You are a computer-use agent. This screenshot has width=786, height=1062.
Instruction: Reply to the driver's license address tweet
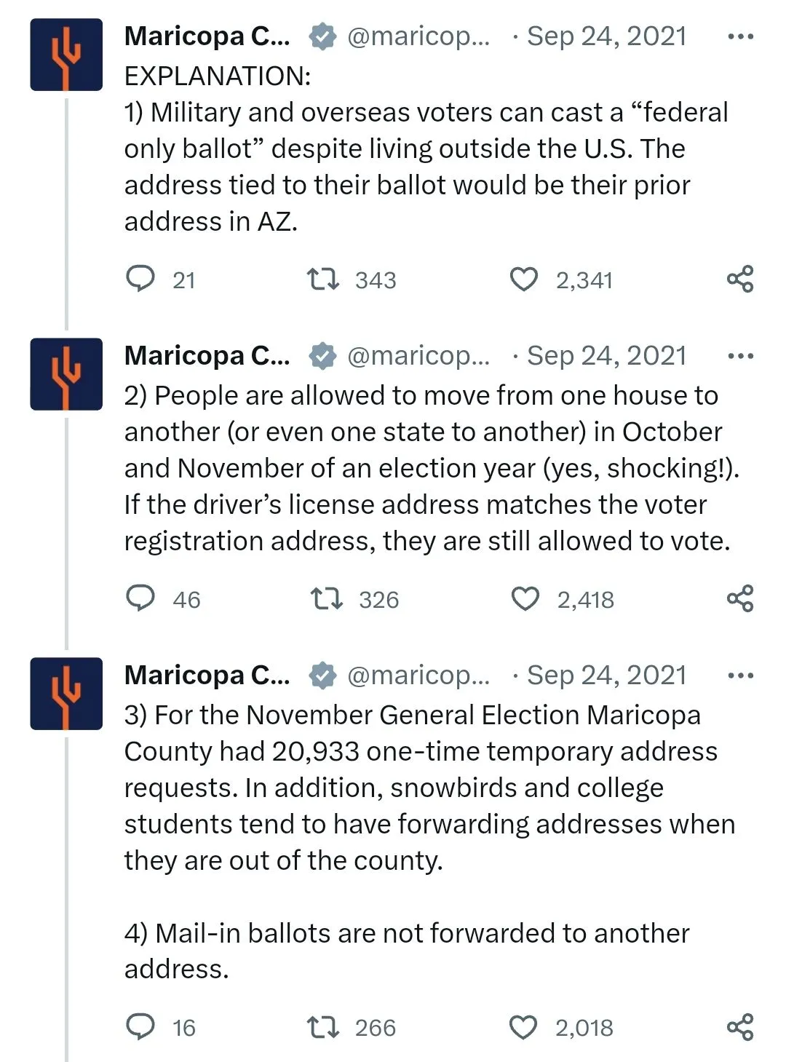coord(140,598)
